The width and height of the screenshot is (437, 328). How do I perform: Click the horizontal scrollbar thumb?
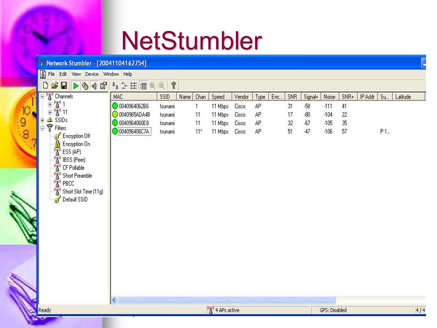[227, 300]
